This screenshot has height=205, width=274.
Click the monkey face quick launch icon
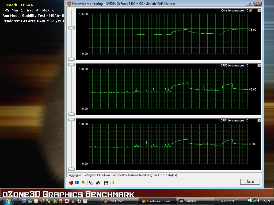pos(73,201)
